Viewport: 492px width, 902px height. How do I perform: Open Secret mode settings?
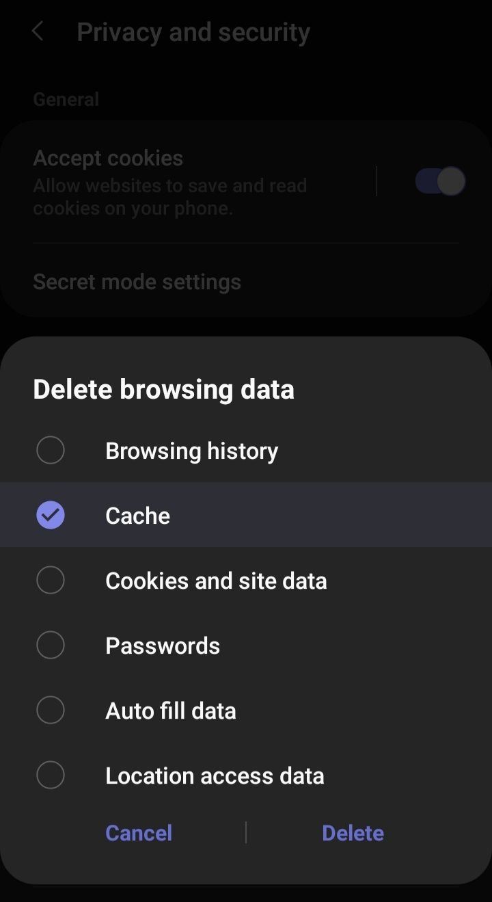coord(137,282)
